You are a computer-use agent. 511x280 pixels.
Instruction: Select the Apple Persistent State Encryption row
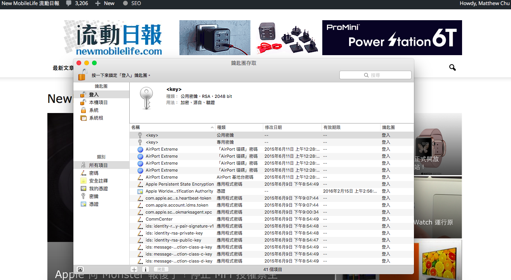179,184
